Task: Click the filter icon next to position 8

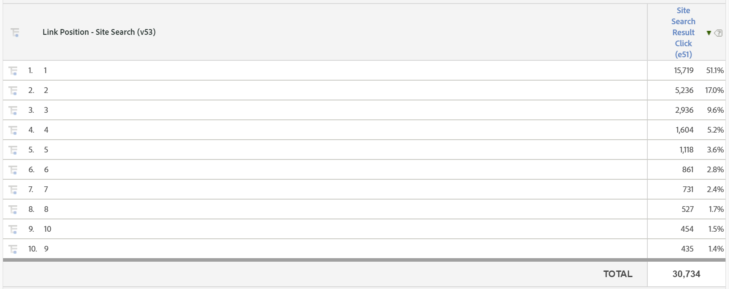Action: coord(13,209)
